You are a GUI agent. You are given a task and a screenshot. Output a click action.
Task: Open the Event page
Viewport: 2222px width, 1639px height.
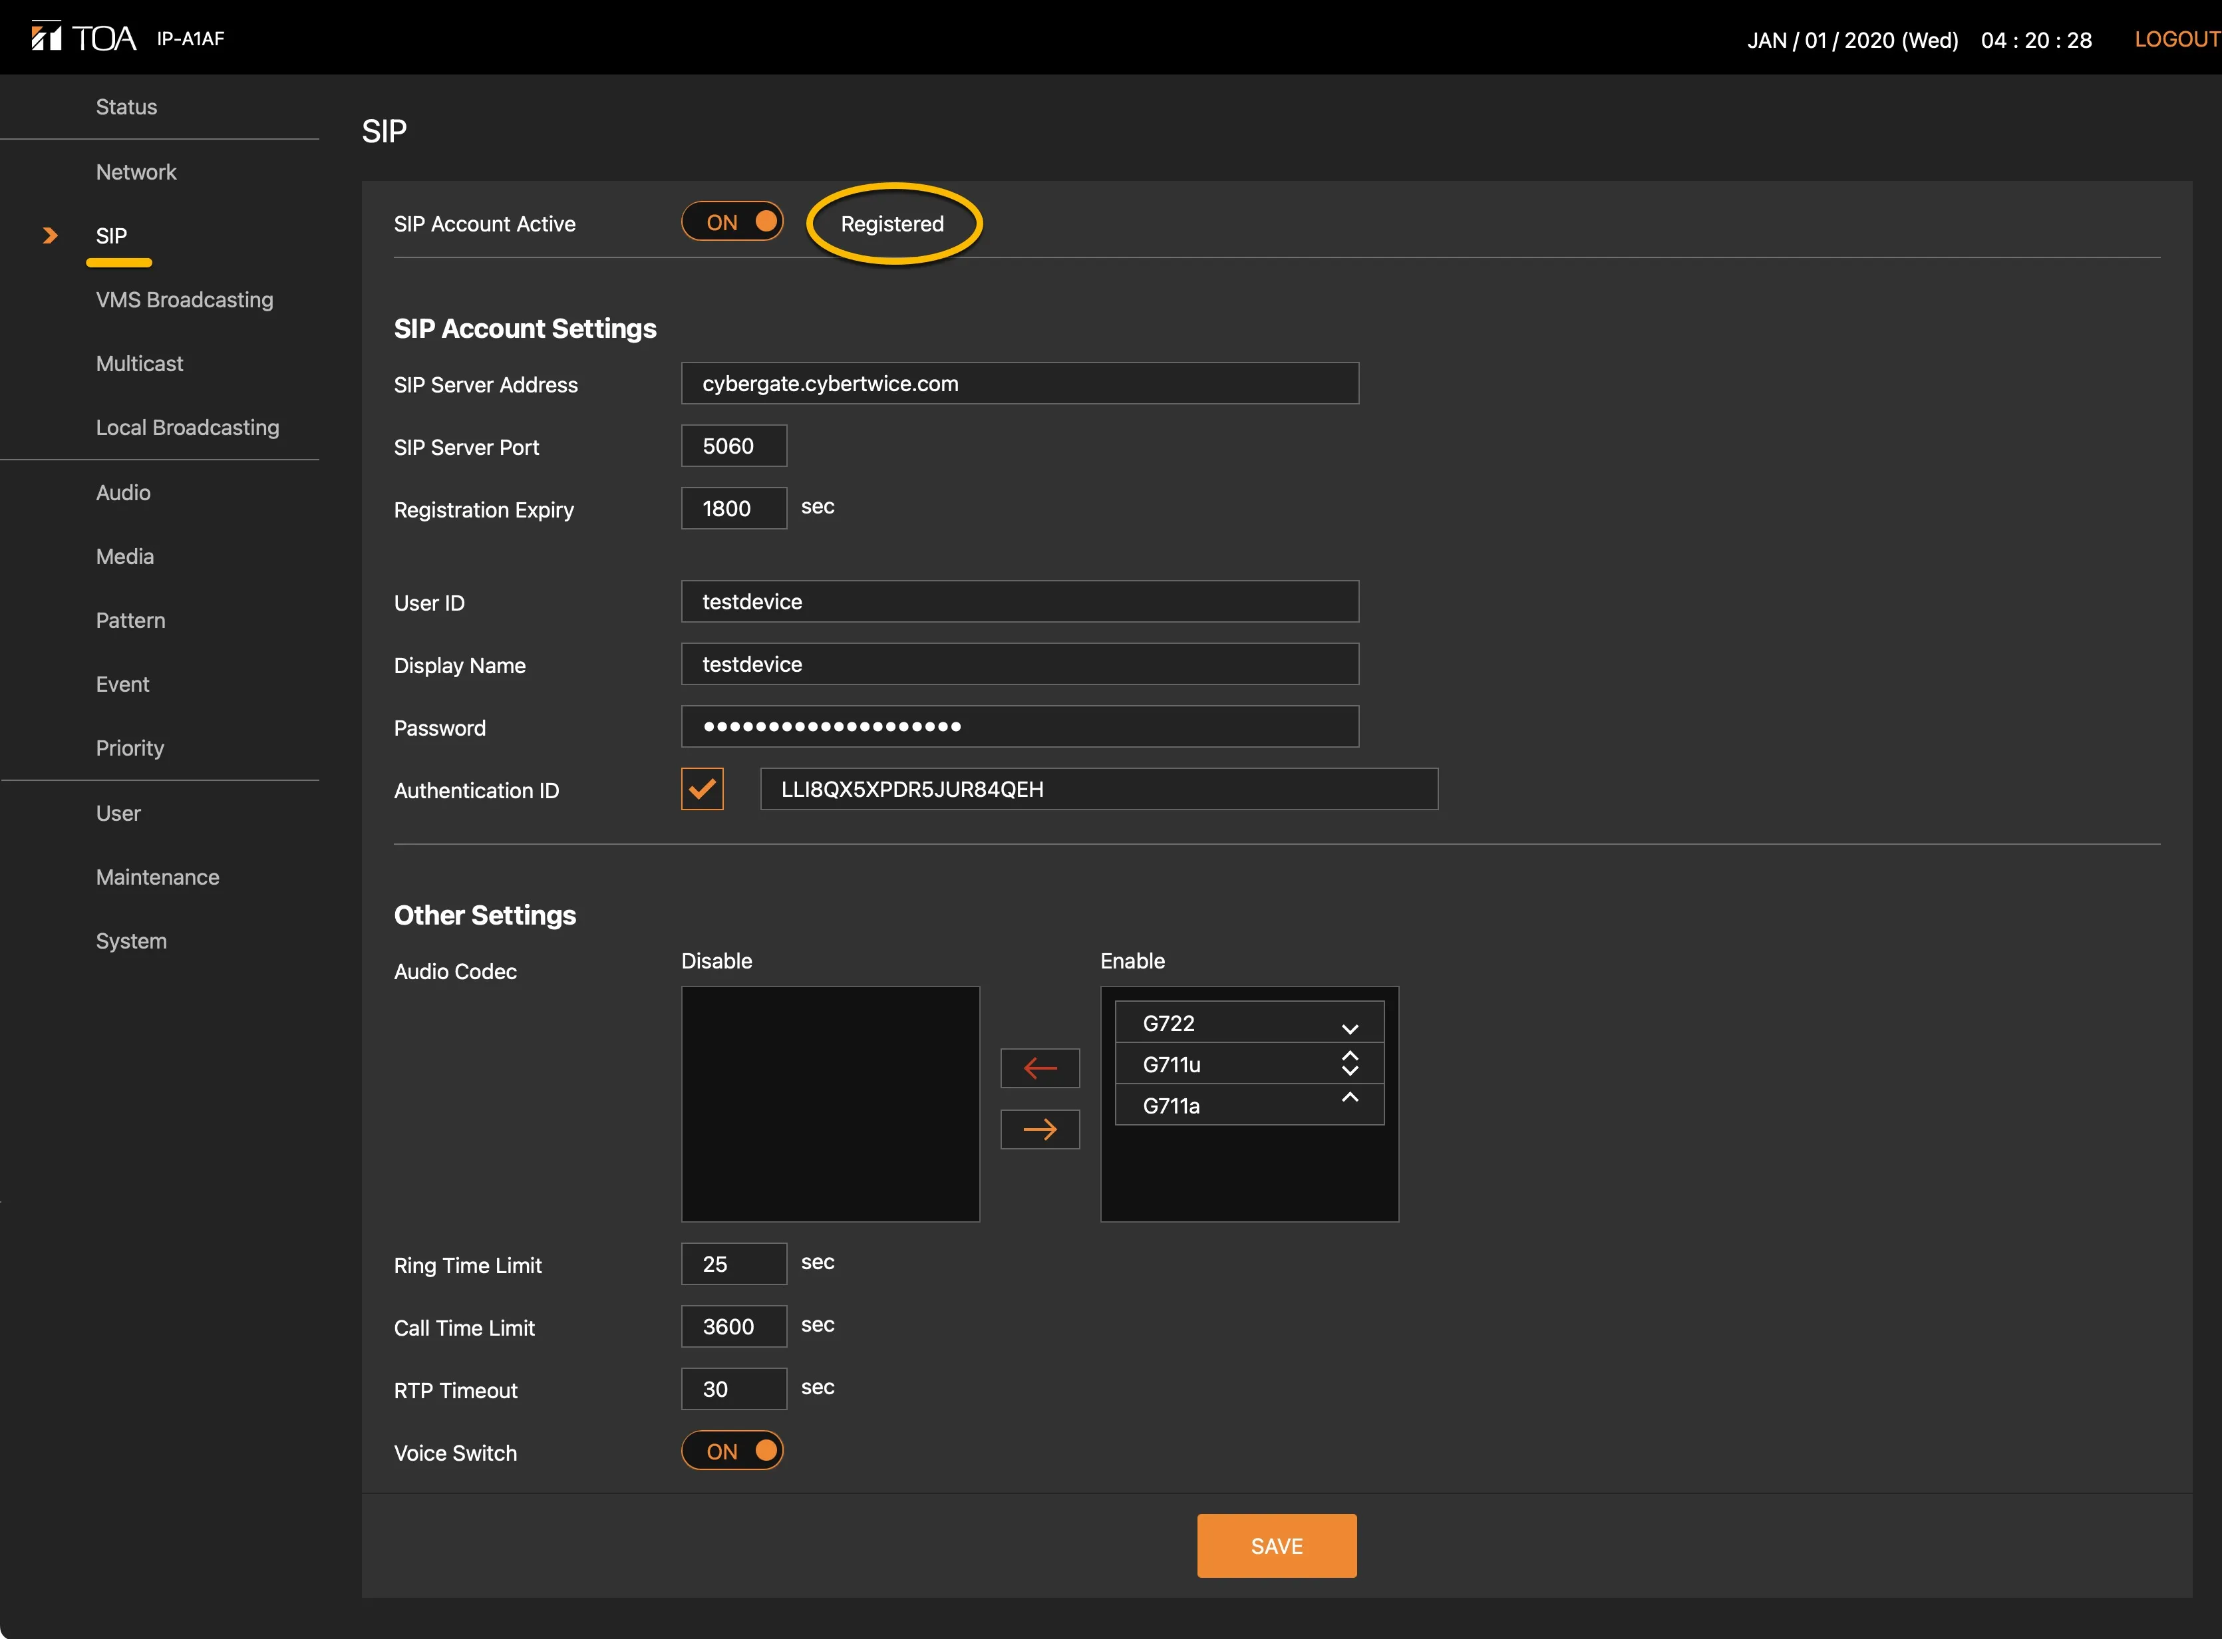click(122, 684)
